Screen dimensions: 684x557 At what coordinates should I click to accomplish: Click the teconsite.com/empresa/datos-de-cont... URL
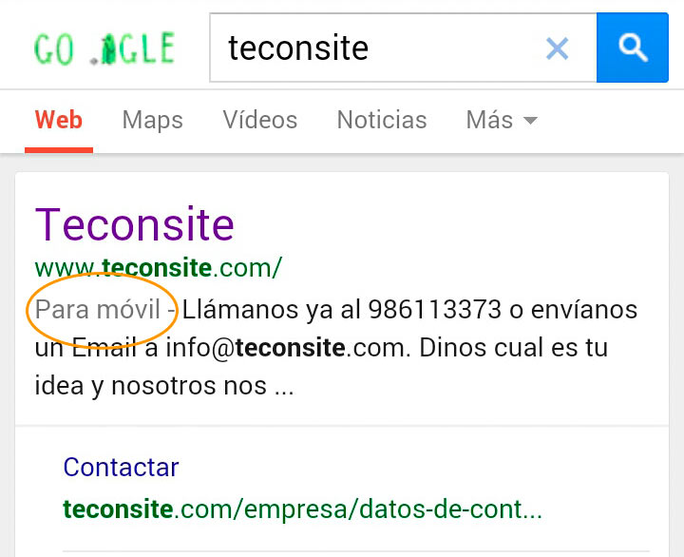[303, 509]
